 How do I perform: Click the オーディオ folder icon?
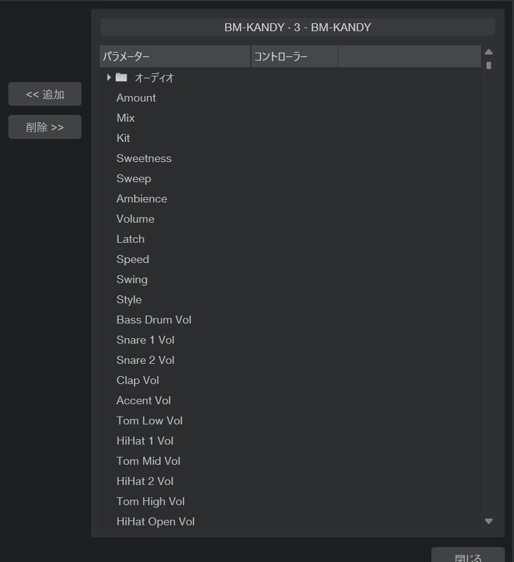[121, 78]
